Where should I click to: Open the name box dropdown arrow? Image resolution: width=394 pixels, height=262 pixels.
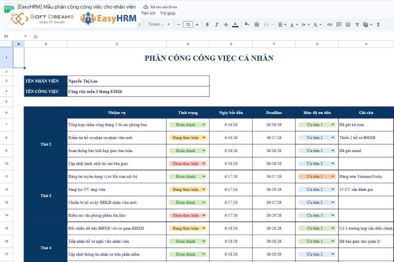[25, 36]
